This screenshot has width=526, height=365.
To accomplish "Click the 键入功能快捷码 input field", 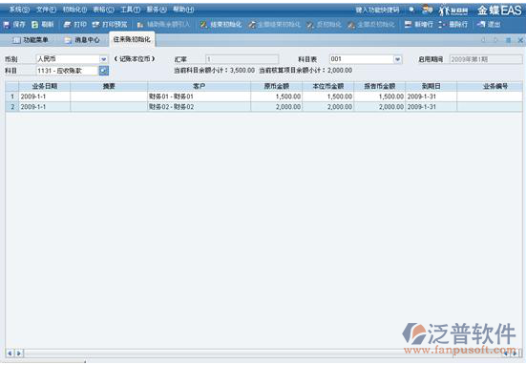I will [x=377, y=10].
